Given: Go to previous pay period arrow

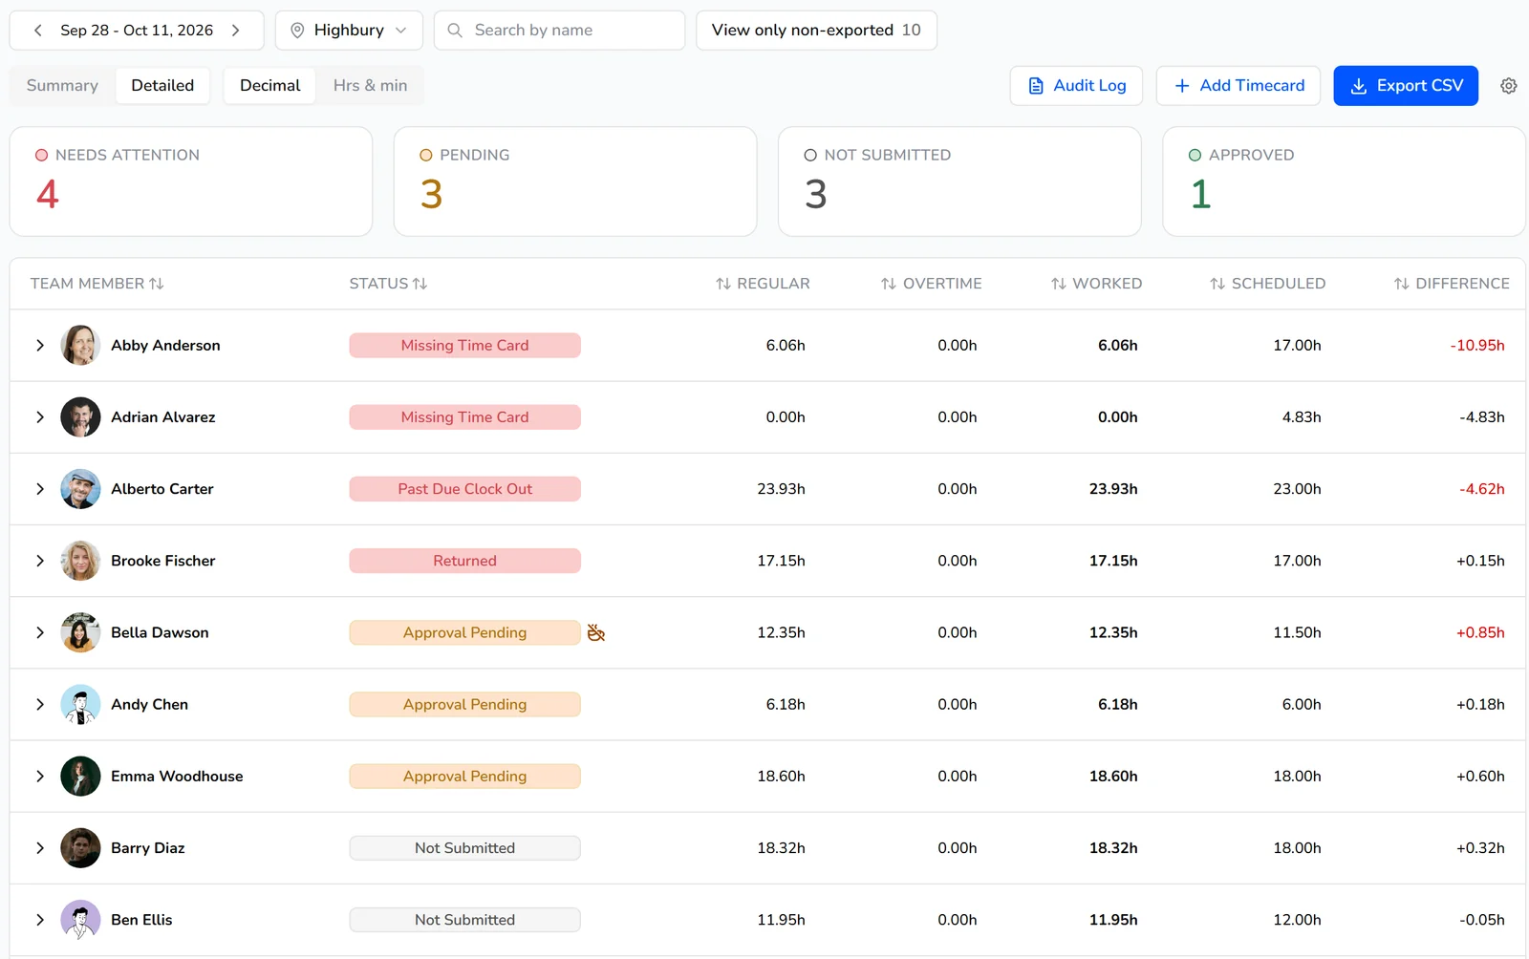Looking at the screenshot, I should [37, 31].
